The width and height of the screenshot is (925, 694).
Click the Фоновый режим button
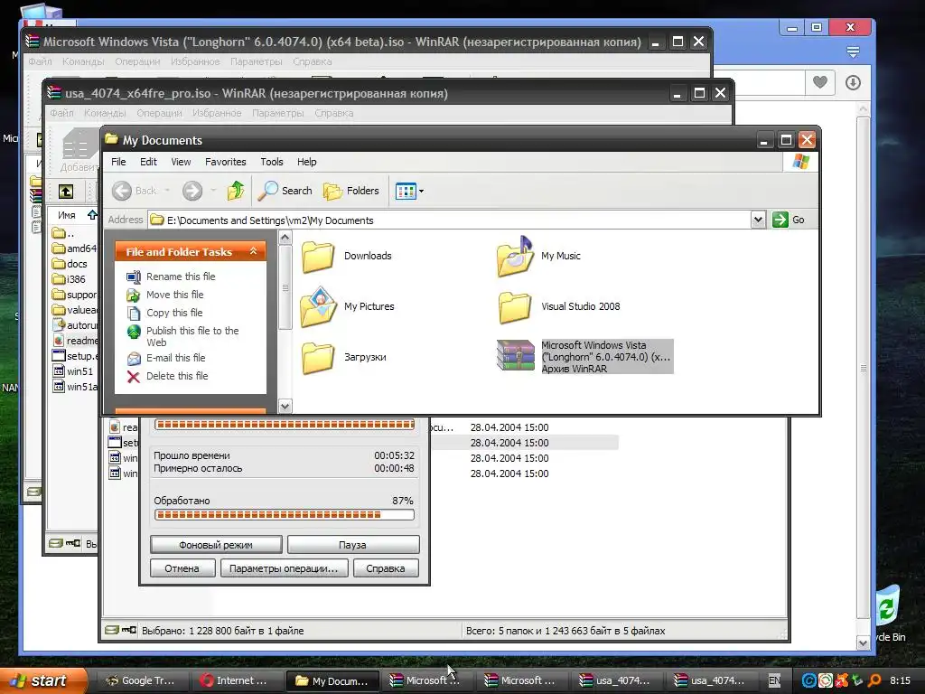[216, 545]
